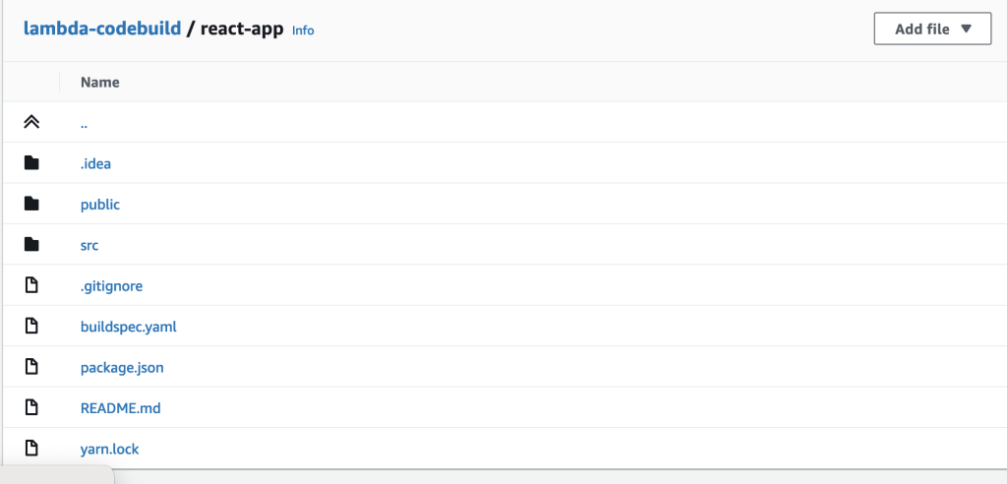Open the Add file dropdown
Image resolution: width=1007 pixels, height=484 pixels.
point(932,29)
